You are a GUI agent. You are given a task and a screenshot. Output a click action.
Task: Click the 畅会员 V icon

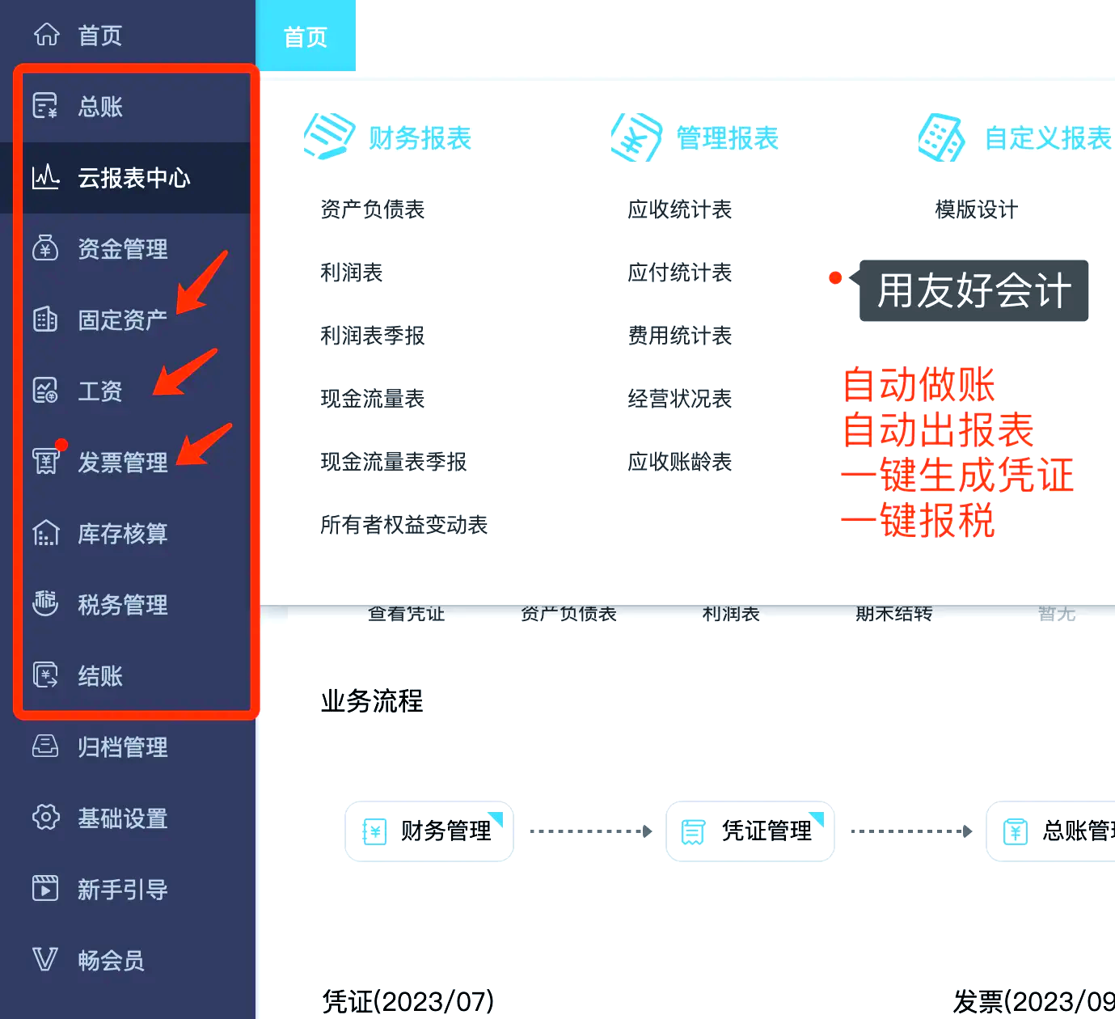(x=45, y=959)
